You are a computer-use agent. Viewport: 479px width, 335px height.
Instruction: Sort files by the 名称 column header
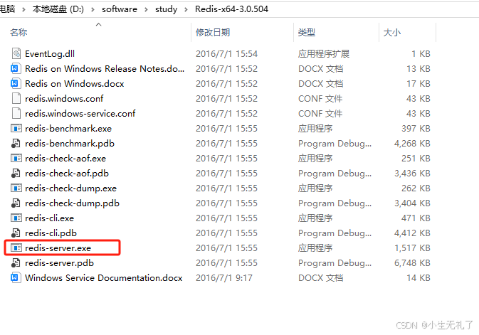(19, 33)
